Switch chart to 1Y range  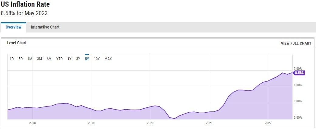click(70, 59)
